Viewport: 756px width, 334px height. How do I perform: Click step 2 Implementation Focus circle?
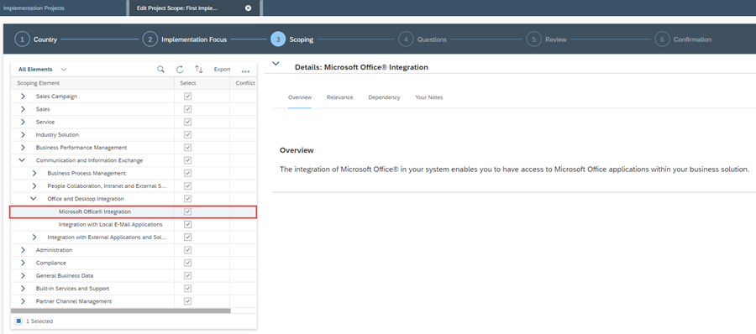pos(150,39)
